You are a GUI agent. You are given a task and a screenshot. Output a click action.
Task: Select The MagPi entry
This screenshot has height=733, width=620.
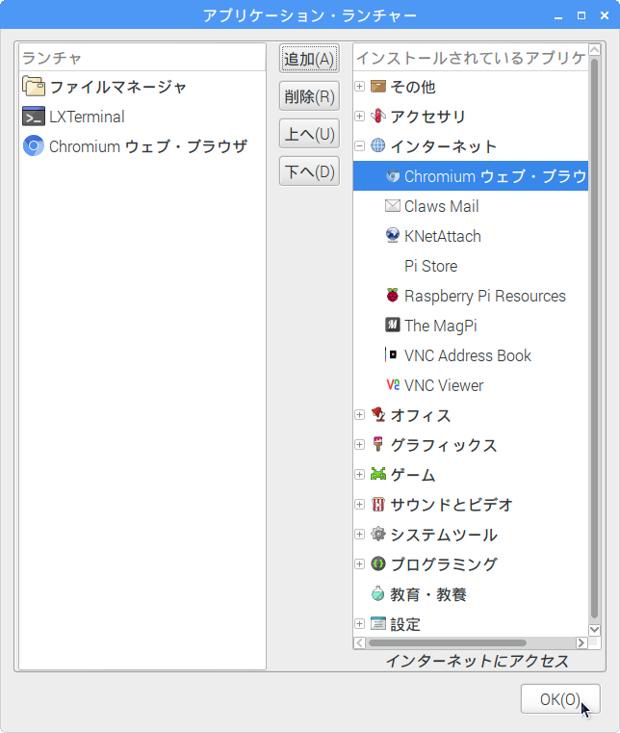(471, 325)
